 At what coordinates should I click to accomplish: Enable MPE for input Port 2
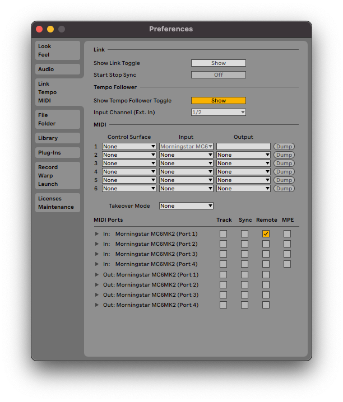[287, 244]
